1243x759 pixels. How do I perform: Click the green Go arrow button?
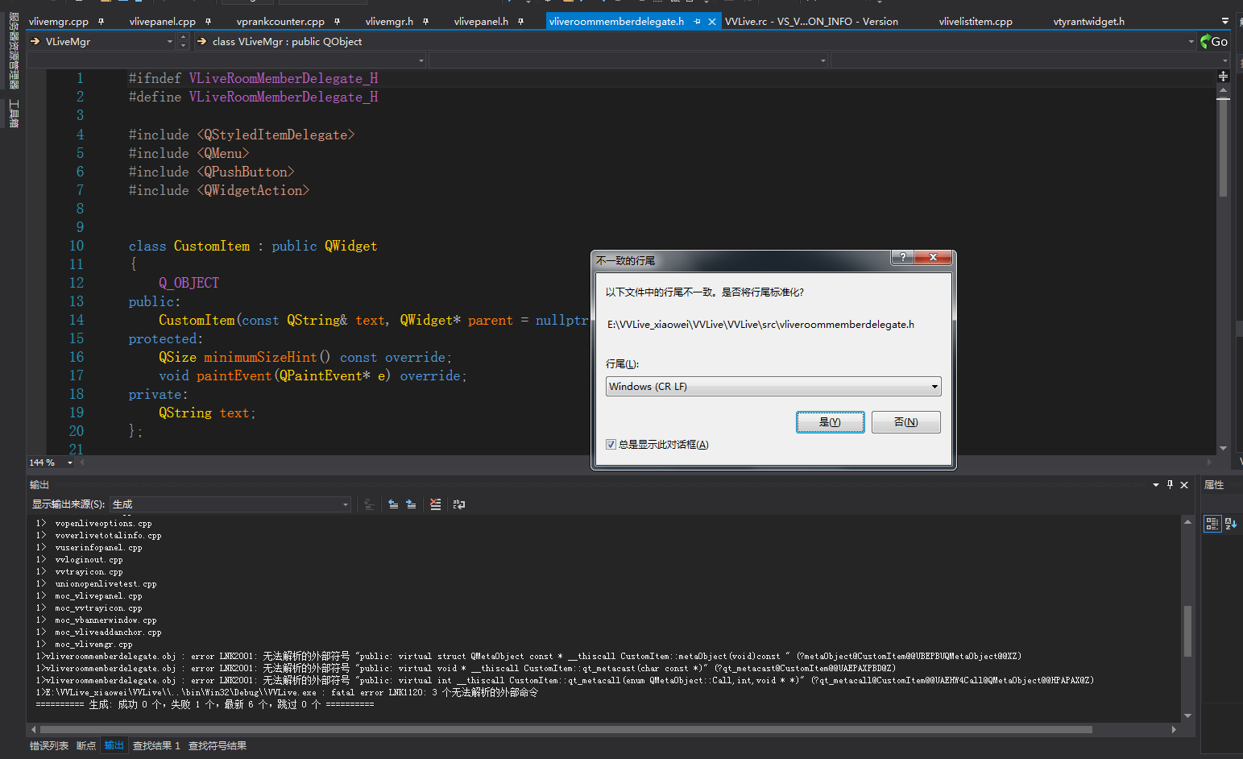click(1213, 41)
